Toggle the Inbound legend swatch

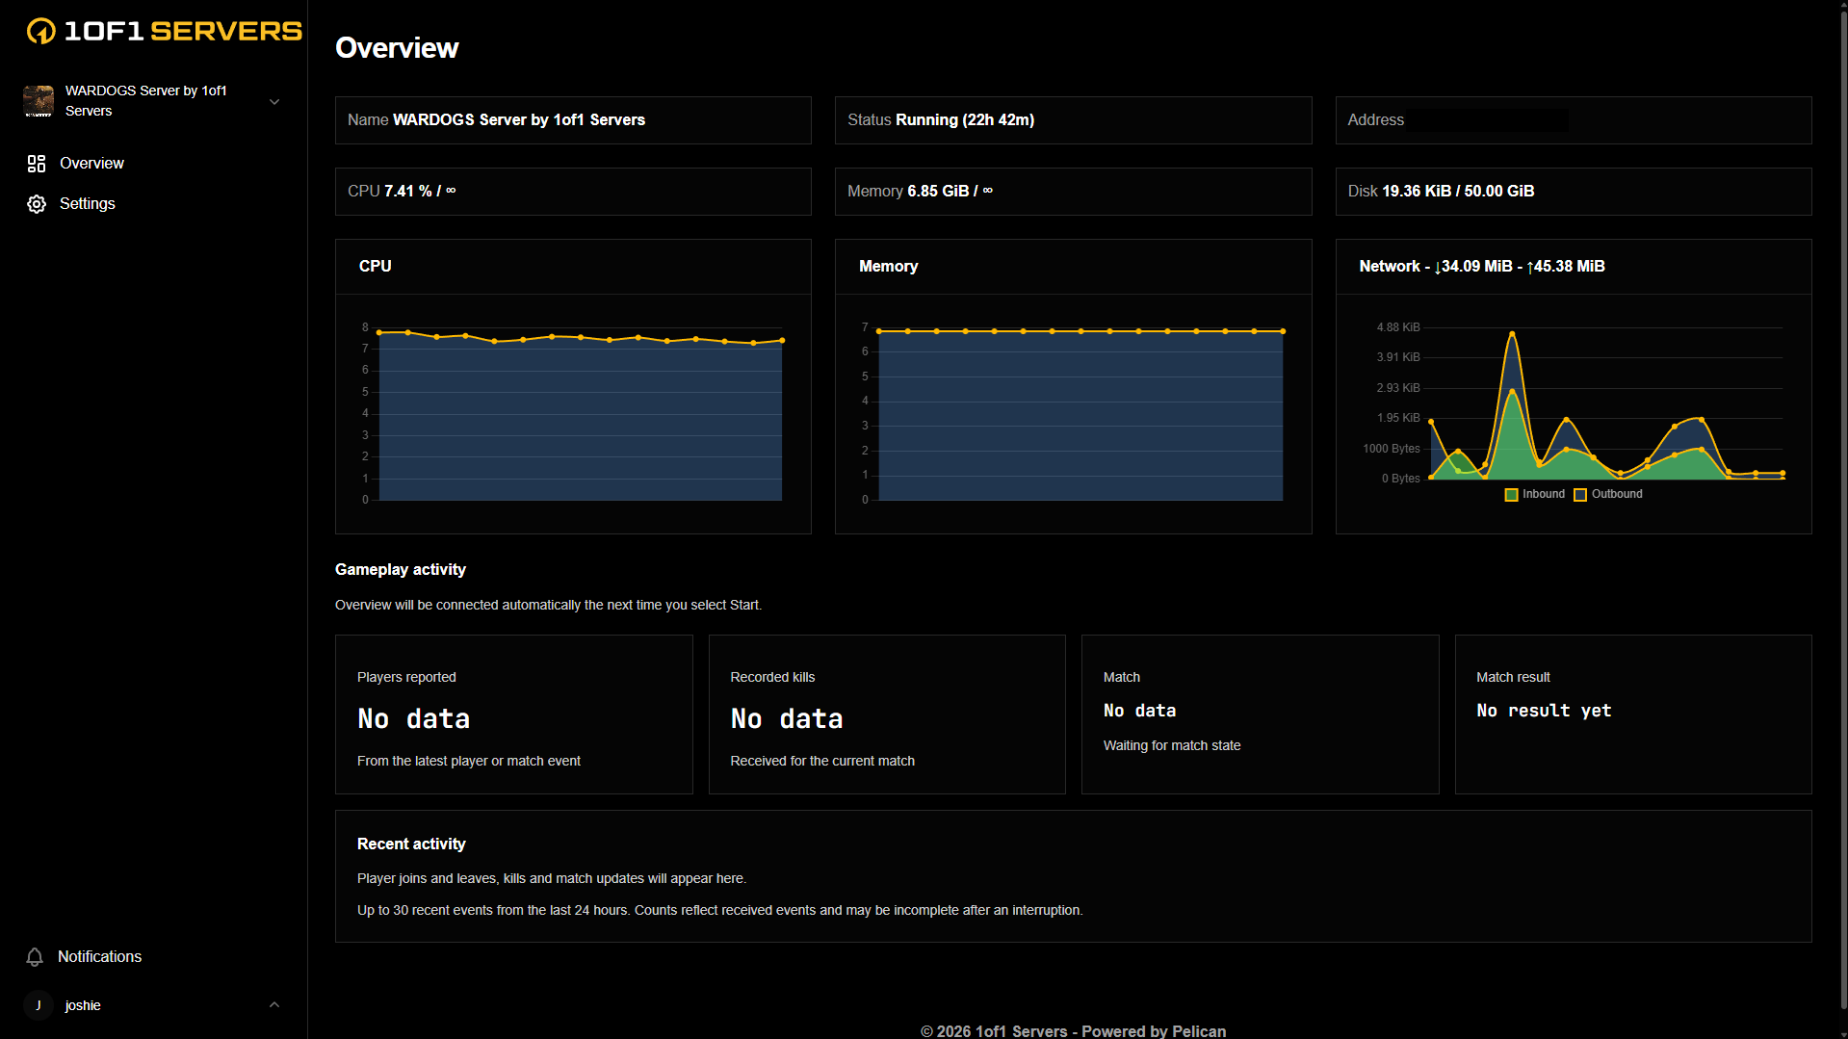pos(1512,495)
